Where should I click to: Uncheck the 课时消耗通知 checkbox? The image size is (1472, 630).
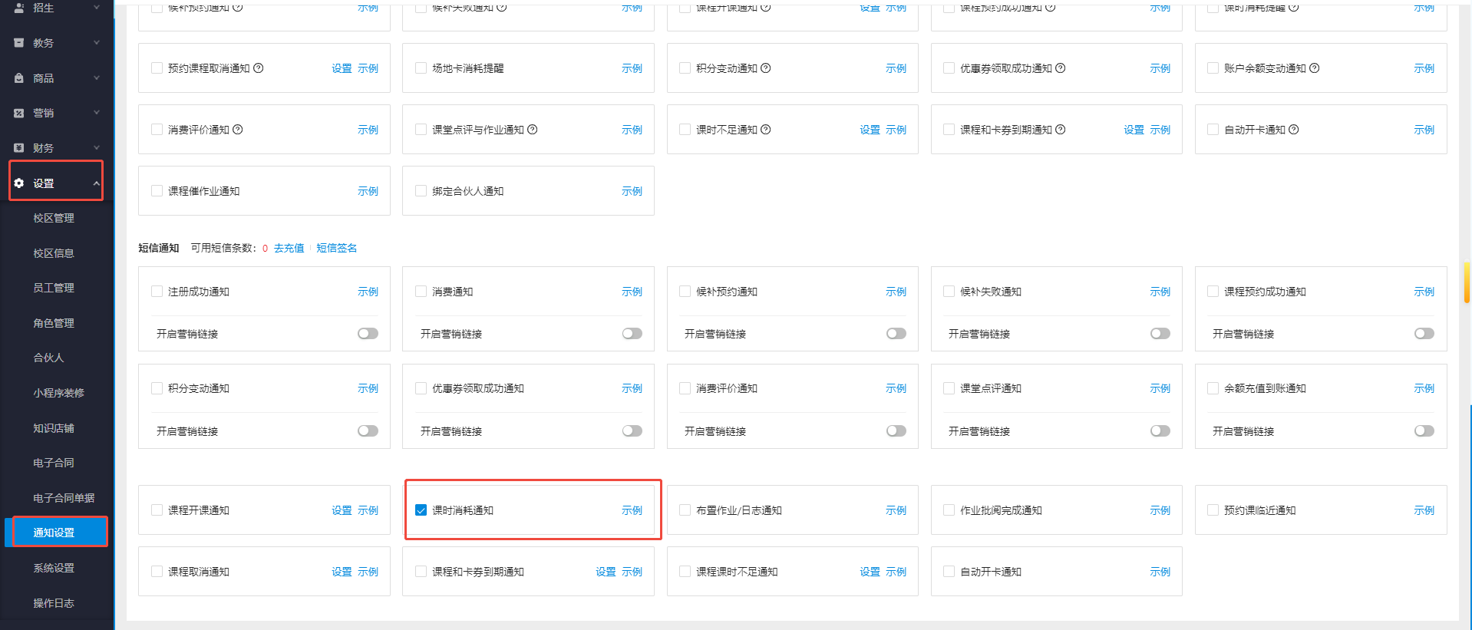[x=421, y=510]
